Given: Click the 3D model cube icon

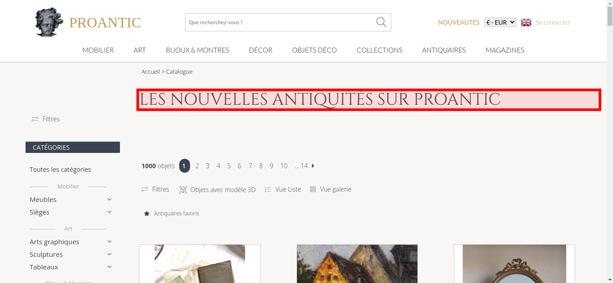Looking at the screenshot, I should click(183, 189).
